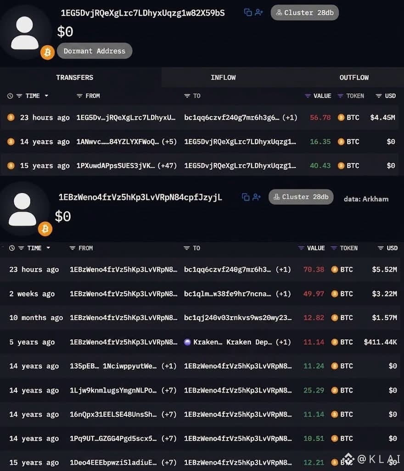Click the clock icon in the second table header

[x=11, y=248]
